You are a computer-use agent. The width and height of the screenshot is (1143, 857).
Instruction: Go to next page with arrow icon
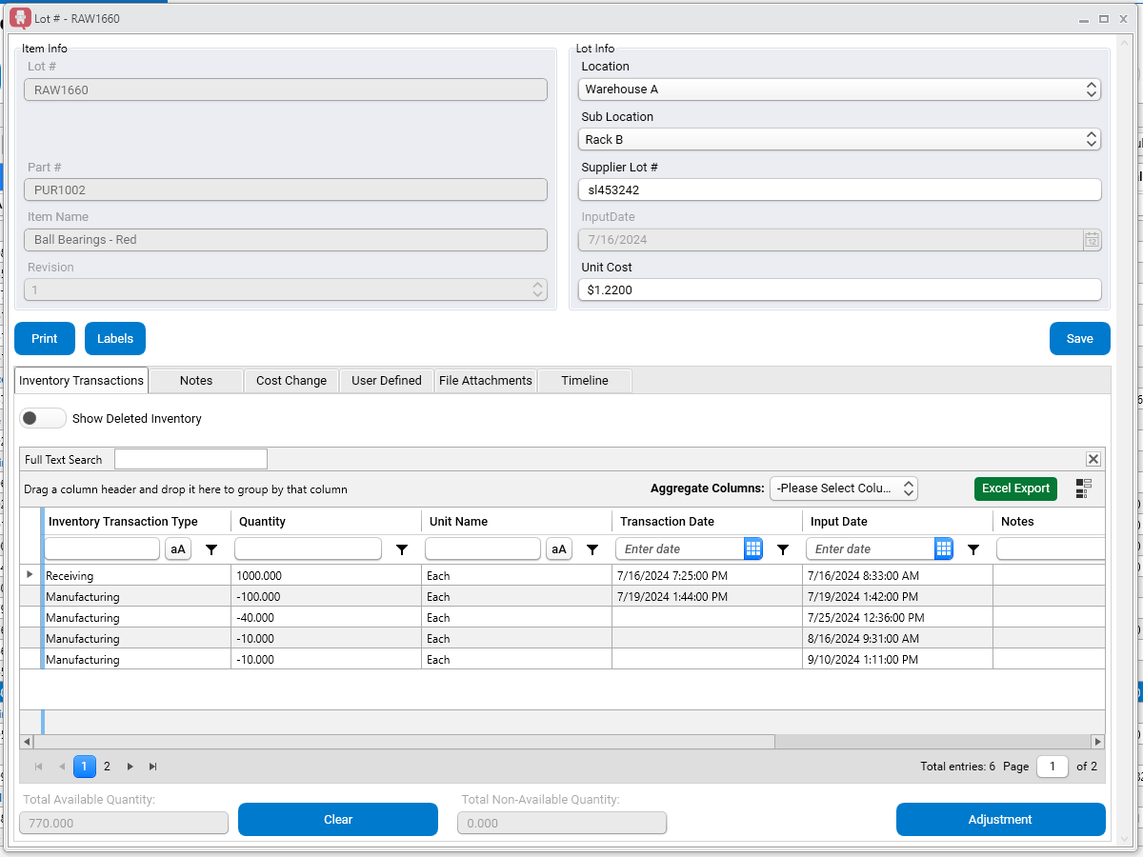pos(130,766)
